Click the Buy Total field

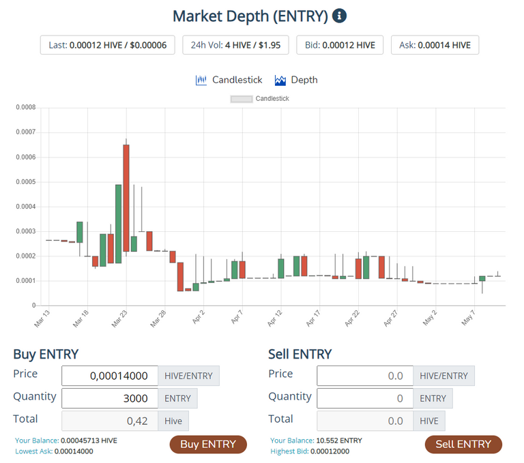click(110, 421)
